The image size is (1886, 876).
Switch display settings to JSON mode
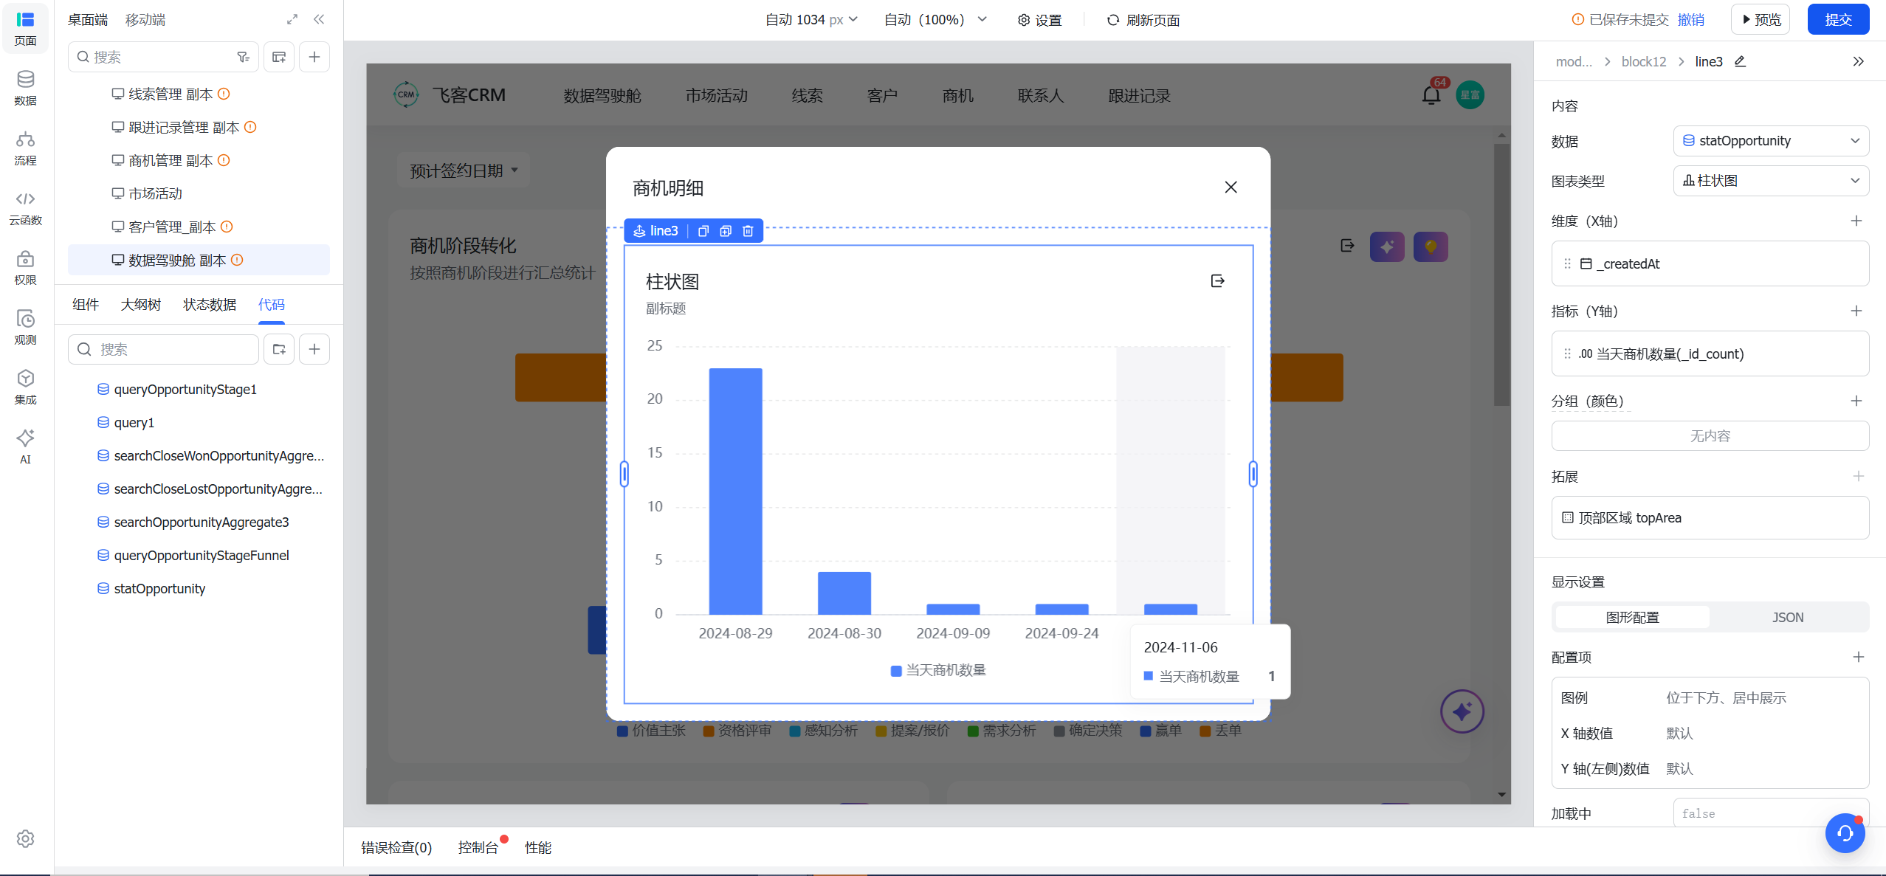click(1787, 617)
